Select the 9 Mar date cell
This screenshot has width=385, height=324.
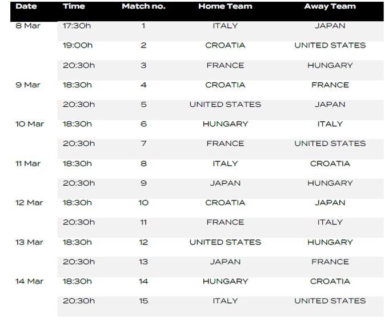(x=28, y=85)
